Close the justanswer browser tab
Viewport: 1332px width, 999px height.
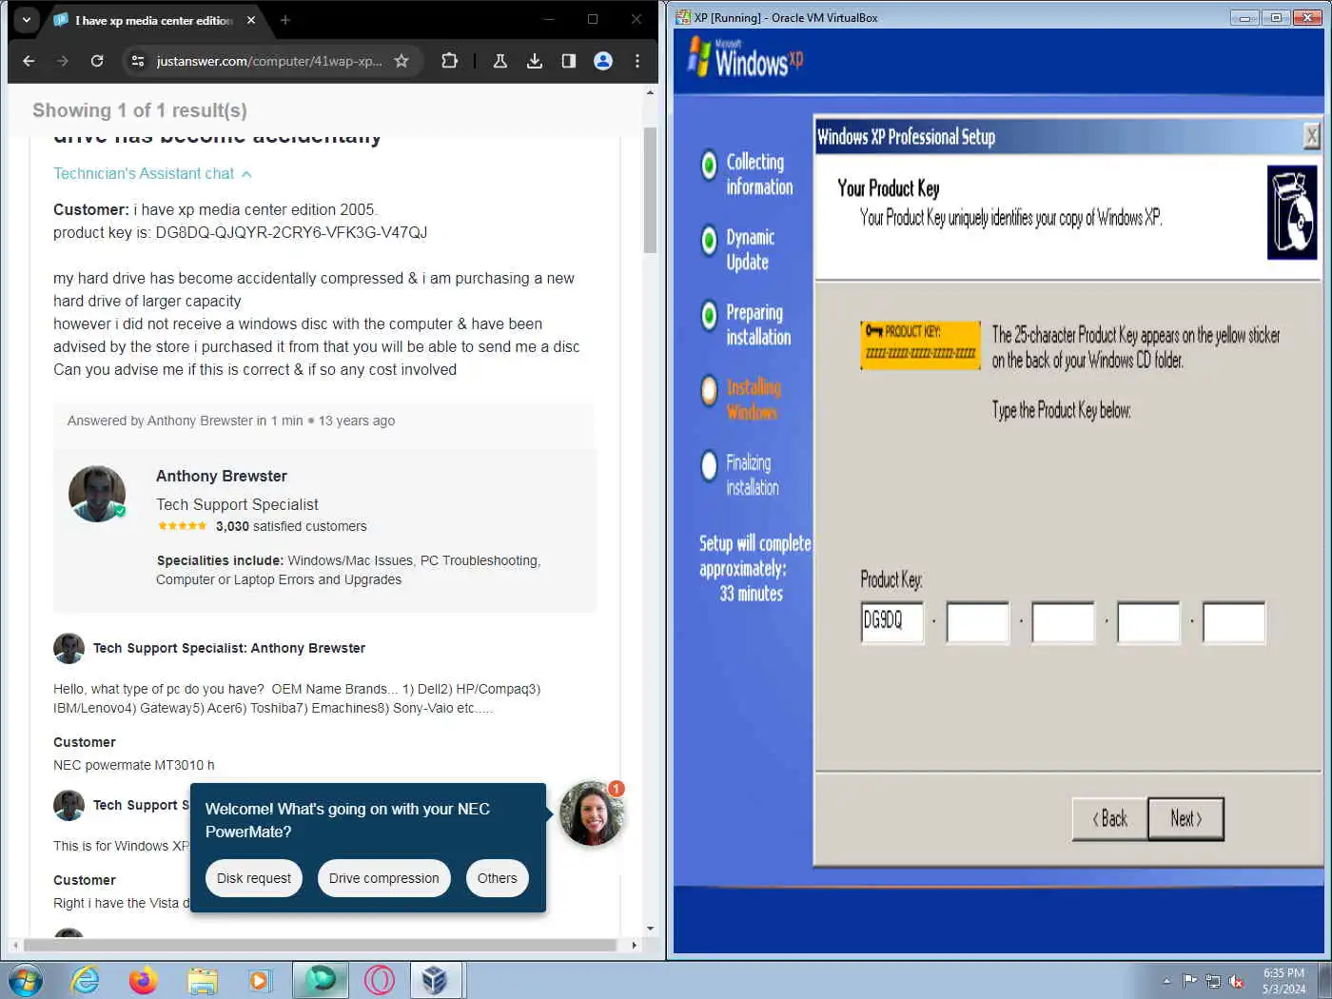[251, 20]
